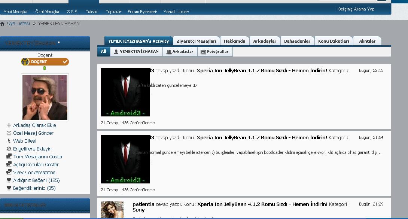Image resolution: width=408 pixels, height=219 pixels.
Task: Click Web Sitesi link
Action: [x=25, y=141]
